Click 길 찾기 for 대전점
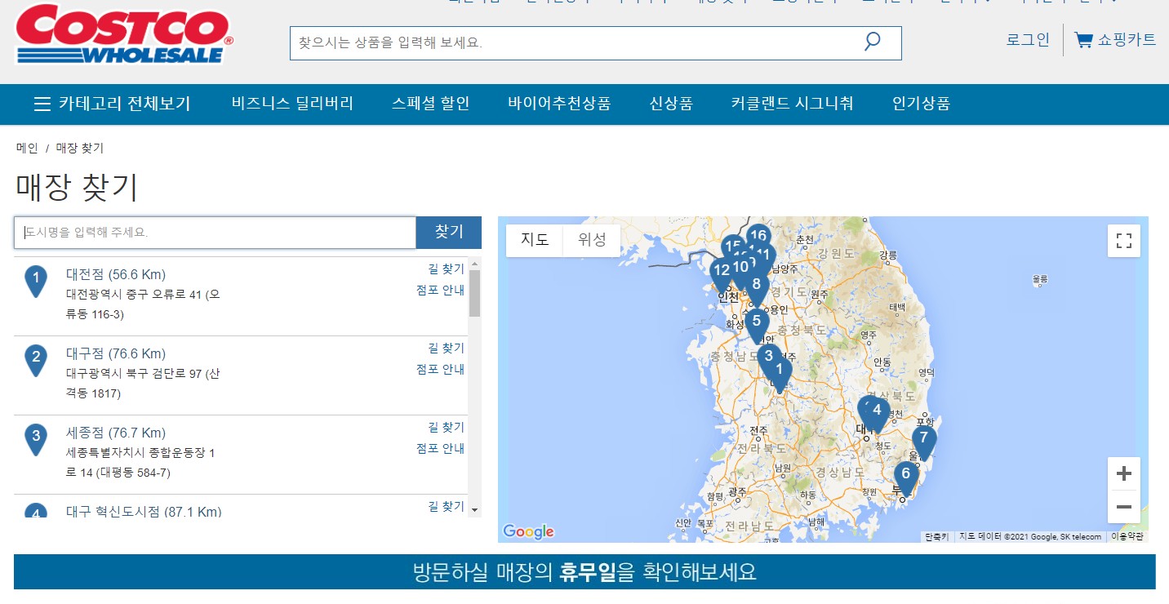Image resolution: width=1169 pixels, height=604 pixels. (x=446, y=269)
